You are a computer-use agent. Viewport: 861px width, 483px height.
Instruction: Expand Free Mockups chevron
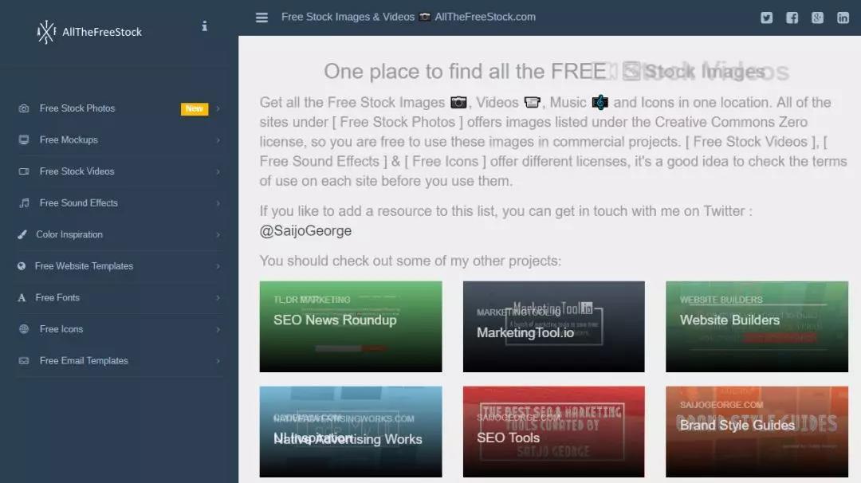click(x=218, y=140)
